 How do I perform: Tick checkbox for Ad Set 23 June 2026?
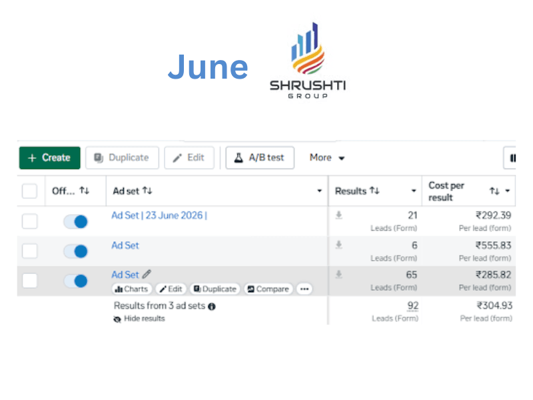pyautogui.click(x=29, y=221)
